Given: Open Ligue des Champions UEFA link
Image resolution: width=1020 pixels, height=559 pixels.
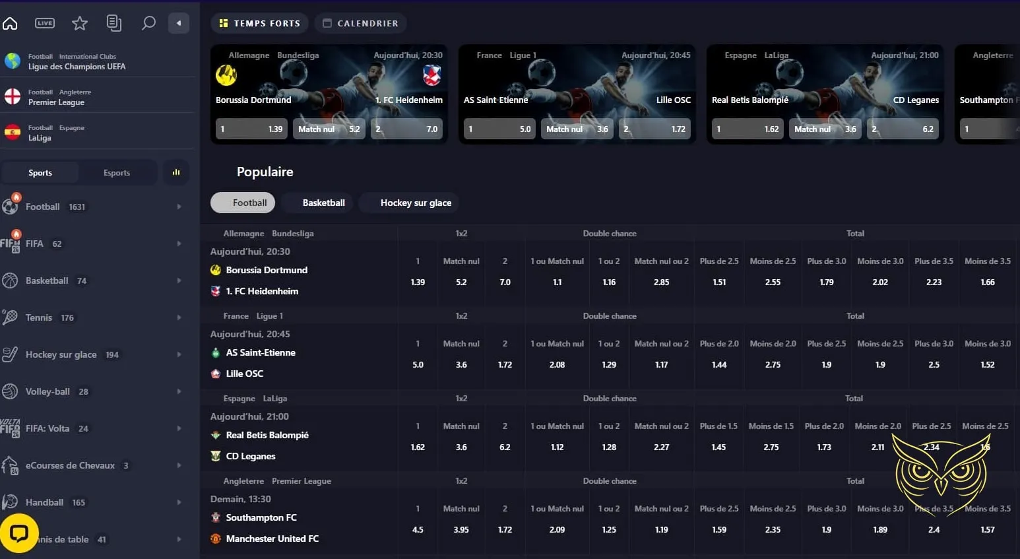Looking at the screenshot, I should coord(77,67).
